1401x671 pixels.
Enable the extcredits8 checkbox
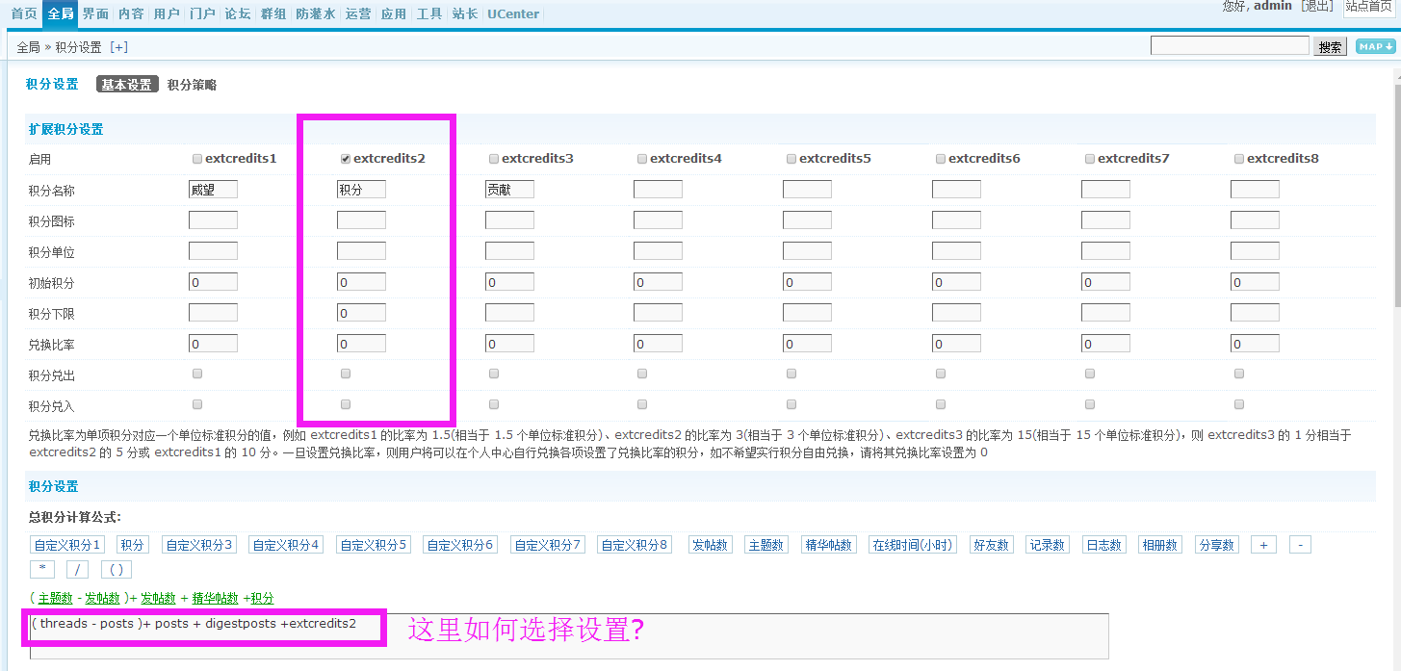pyautogui.click(x=1239, y=158)
